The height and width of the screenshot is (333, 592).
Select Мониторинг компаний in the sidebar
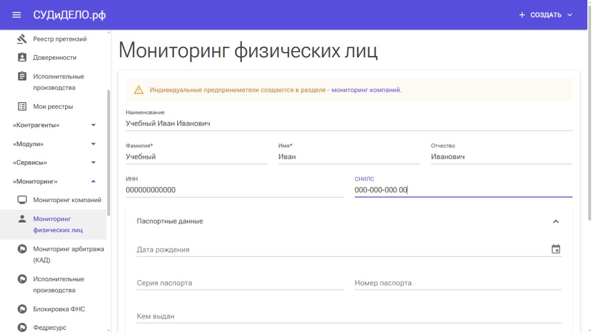(x=67, y=200)
